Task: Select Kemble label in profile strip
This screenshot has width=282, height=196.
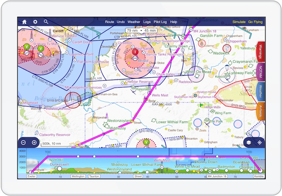Action: tap(259, 176)
